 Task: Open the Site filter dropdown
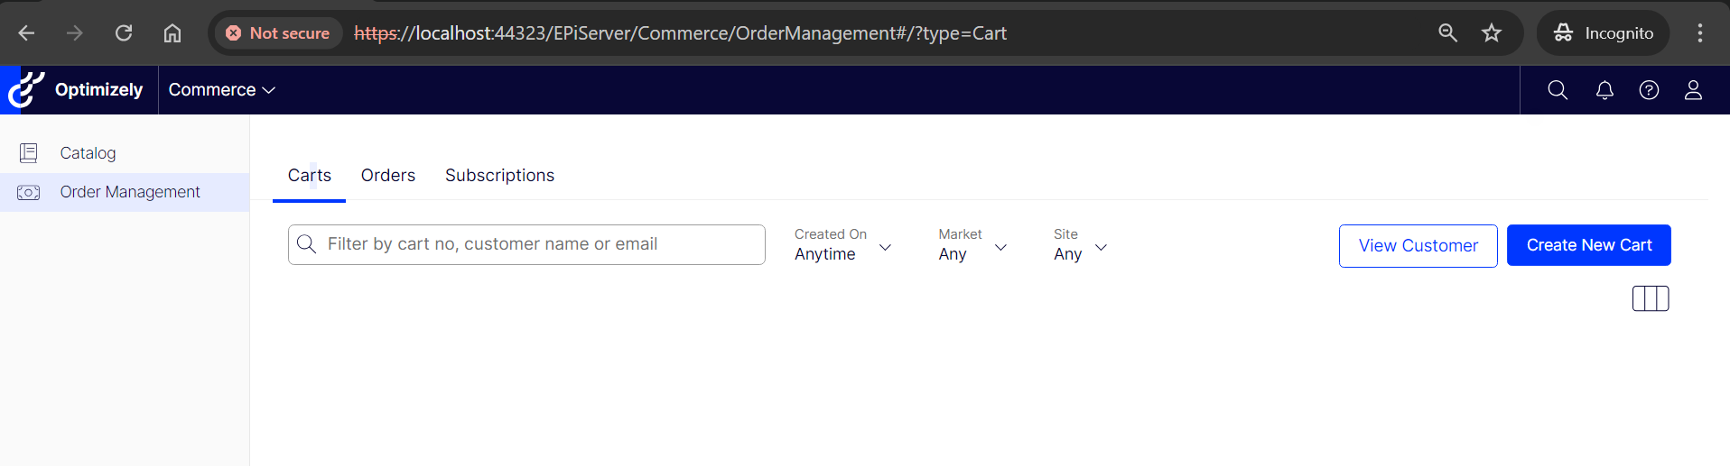pyautogui.click(x=1080, y=245)
